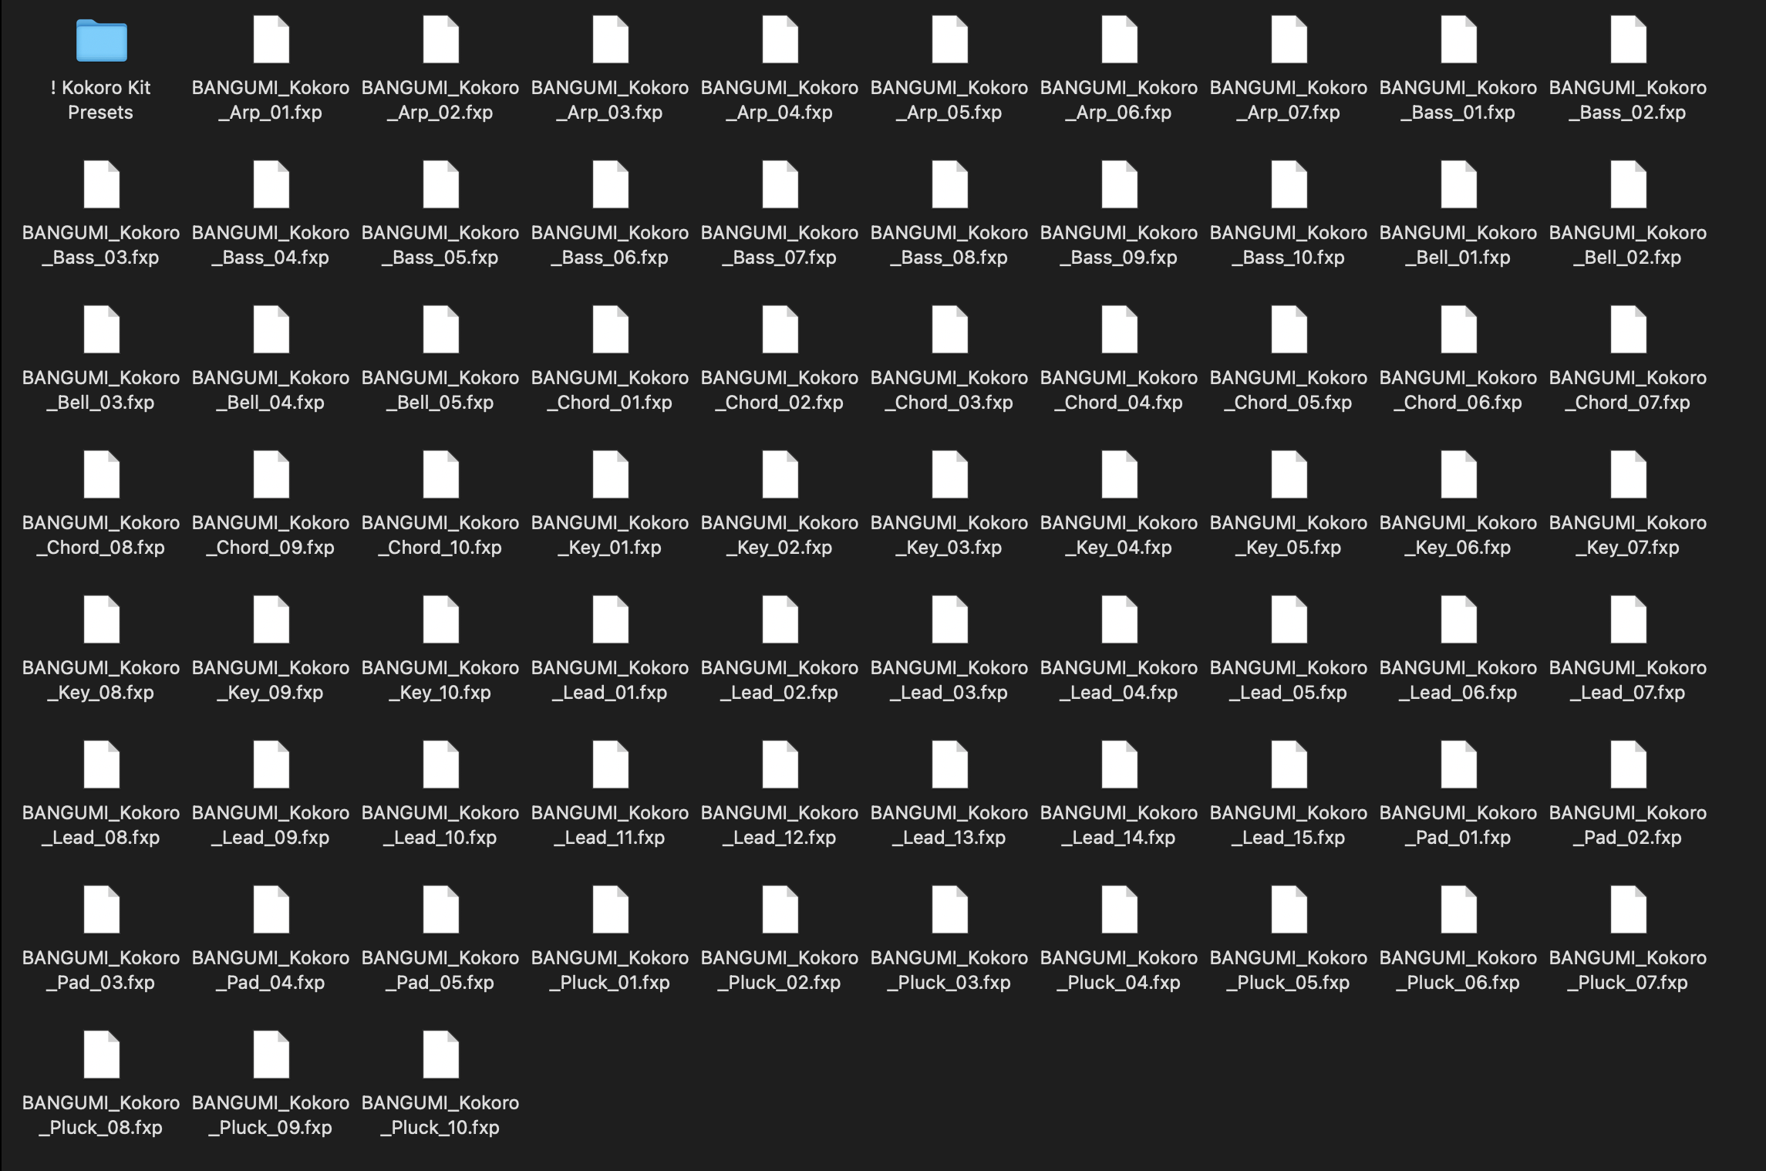Click the BANGUMI_Kokoro_Pluck_04.fxp filename label
This screenshot has height=1171, width=1766.
click(x=1118, y=970)
